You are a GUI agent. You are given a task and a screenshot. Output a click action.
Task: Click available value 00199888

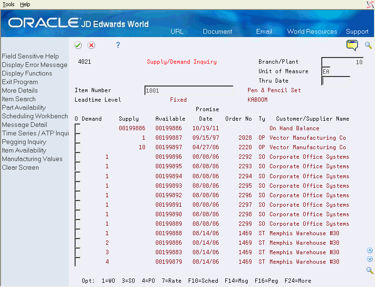[169, 233]
